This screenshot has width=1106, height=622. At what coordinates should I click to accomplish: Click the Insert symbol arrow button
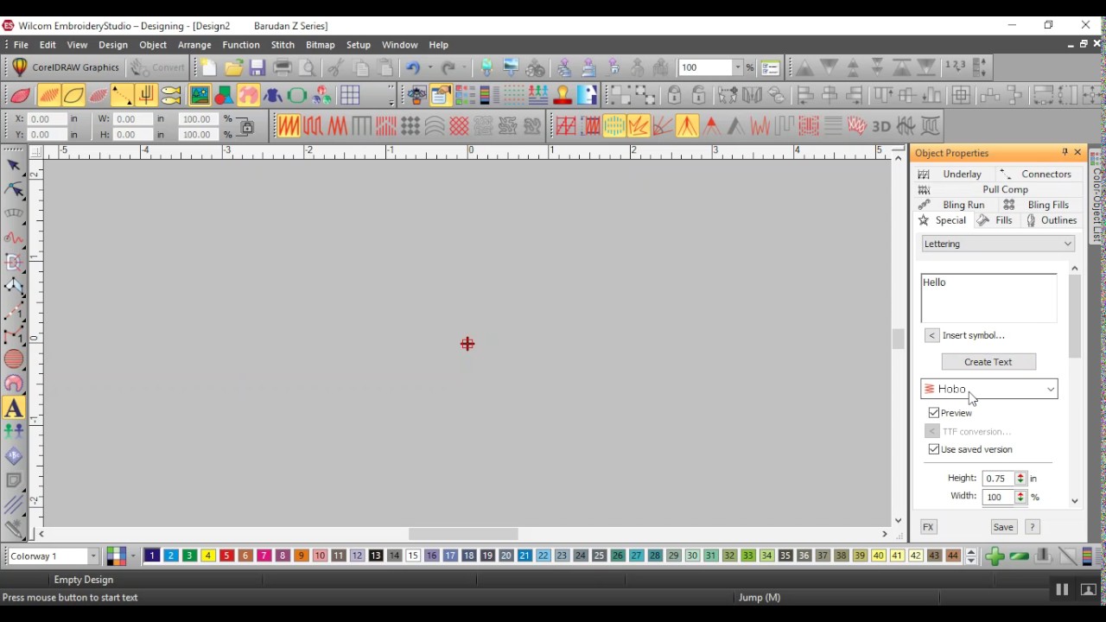point(931,335)
